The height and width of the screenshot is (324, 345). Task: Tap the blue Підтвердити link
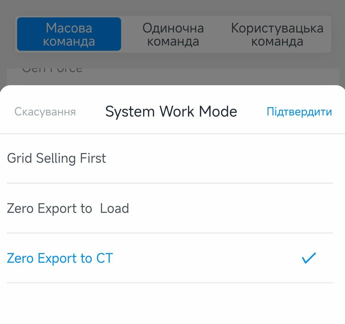(299, 111)
